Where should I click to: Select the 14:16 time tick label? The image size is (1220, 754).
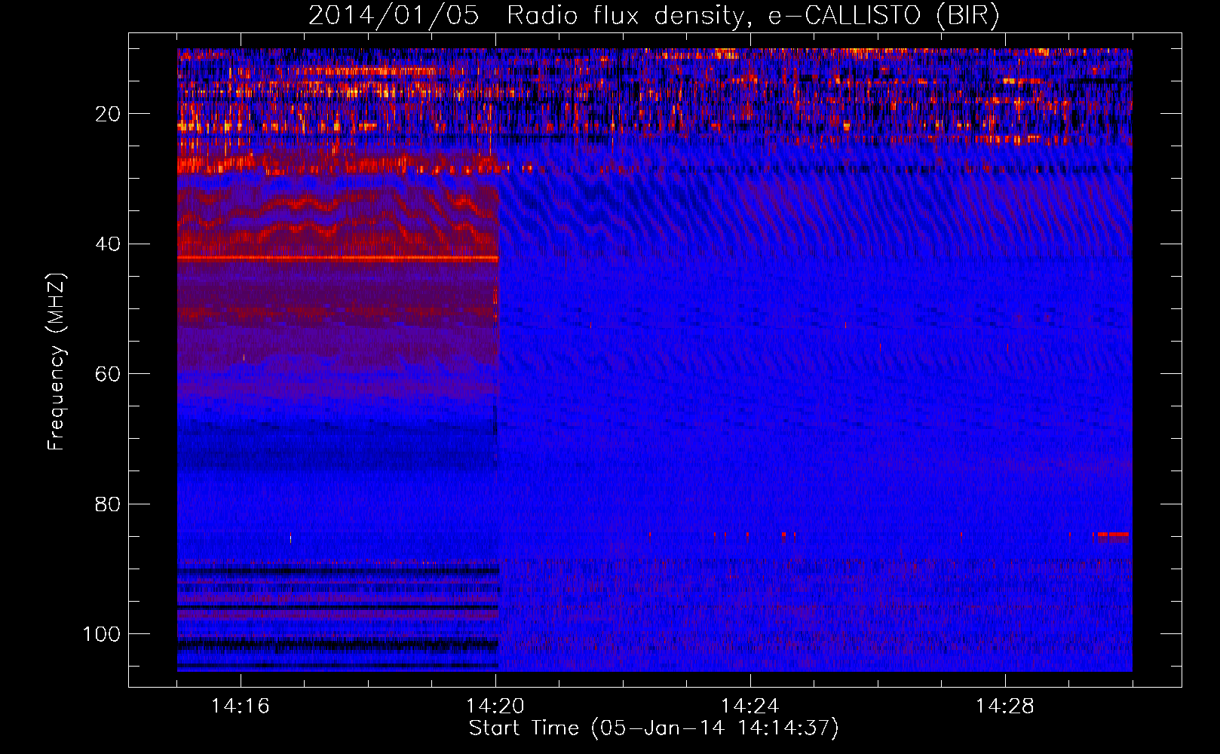click(241, 706)
